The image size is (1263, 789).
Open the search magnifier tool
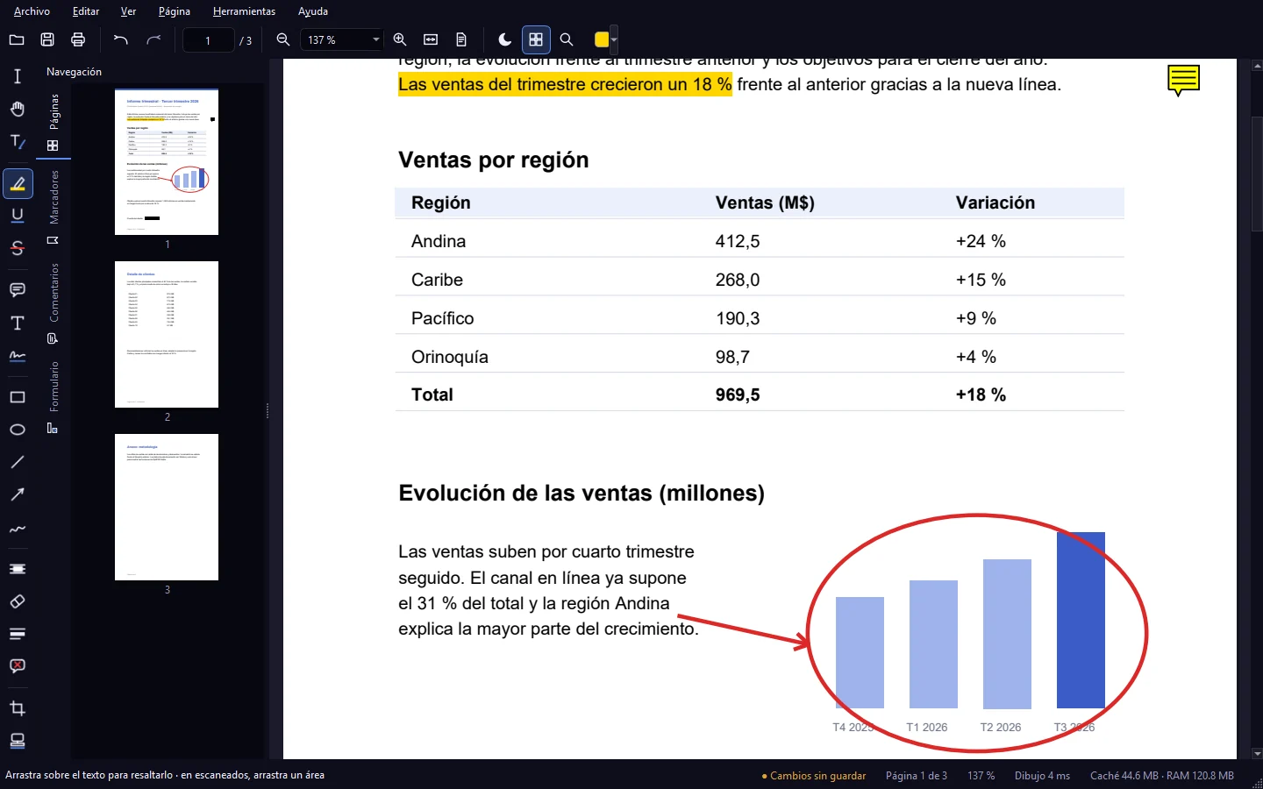567,39
